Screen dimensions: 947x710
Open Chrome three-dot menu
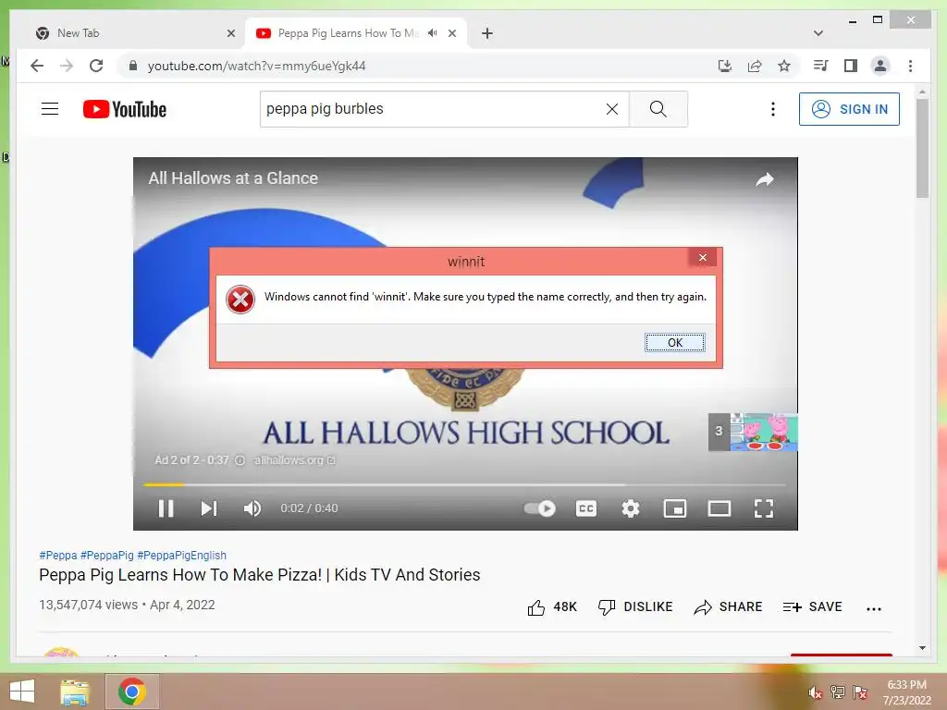[x=910, y=66]
